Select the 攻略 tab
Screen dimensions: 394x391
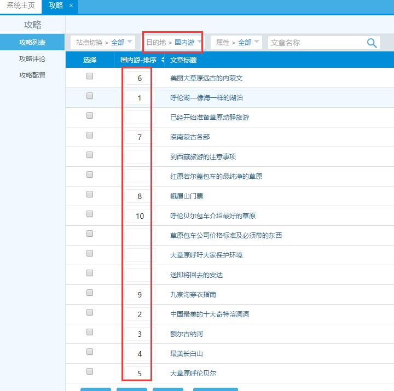coord(56,5)
